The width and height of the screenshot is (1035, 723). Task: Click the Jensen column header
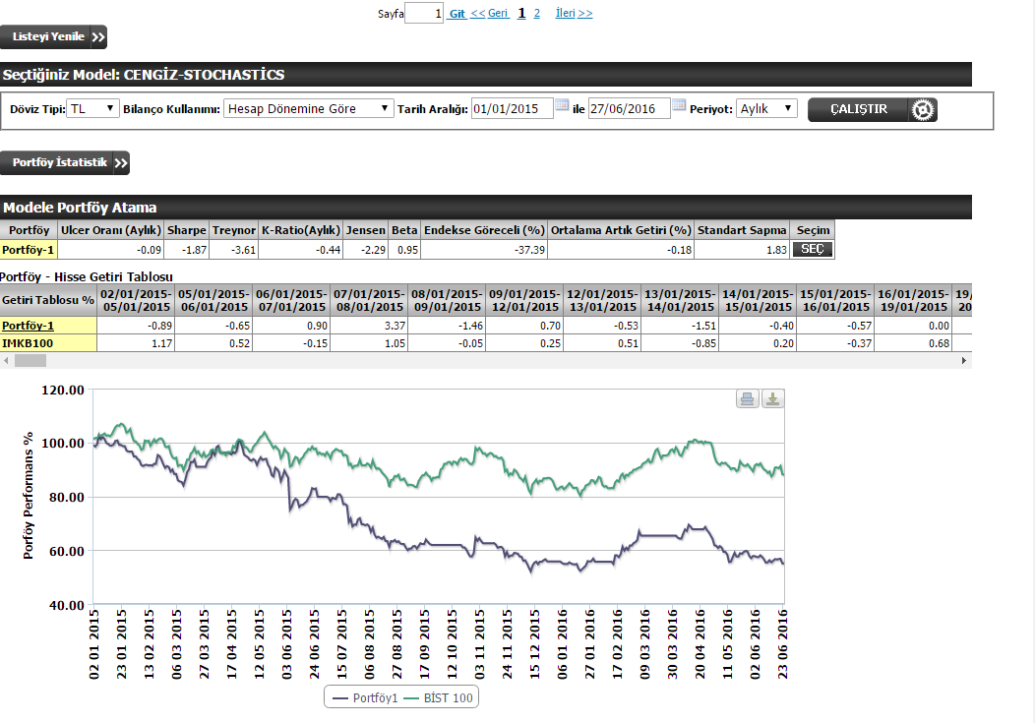tap(366, 229)
